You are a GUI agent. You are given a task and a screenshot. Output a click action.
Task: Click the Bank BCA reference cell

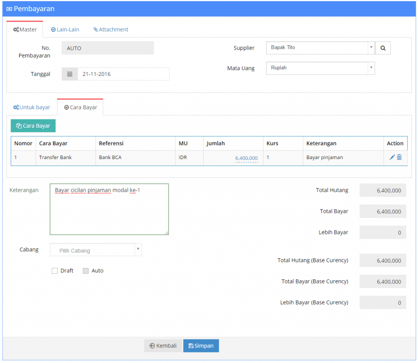[136, 158]
